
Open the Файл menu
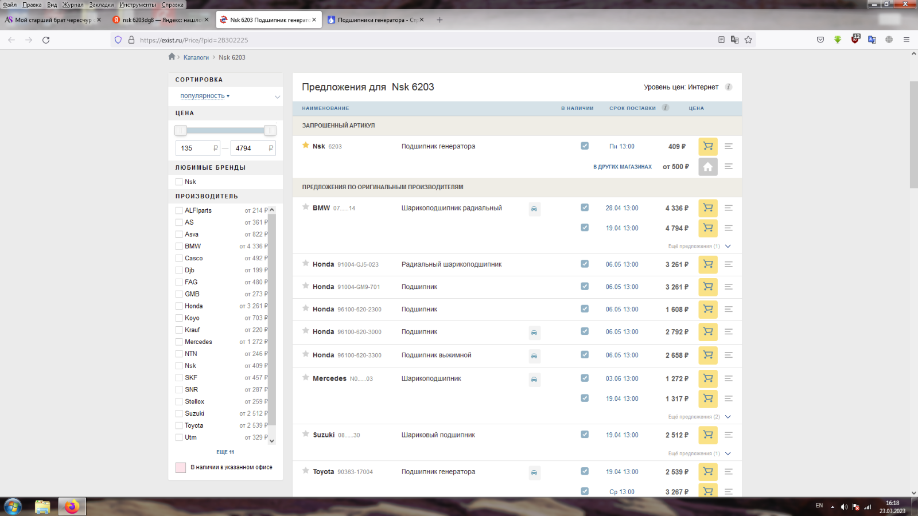10,5
